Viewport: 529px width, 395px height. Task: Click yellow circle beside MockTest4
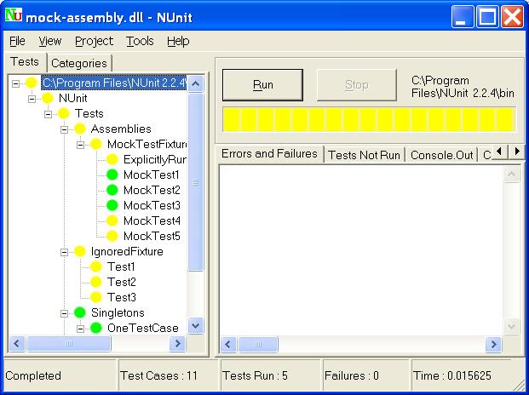tap(112, 220)
